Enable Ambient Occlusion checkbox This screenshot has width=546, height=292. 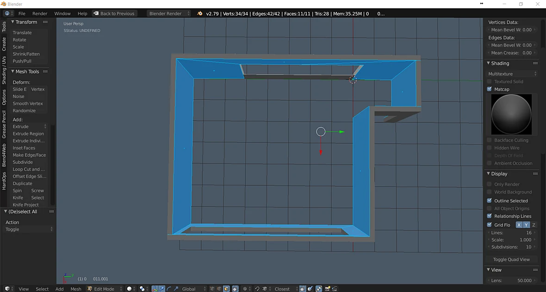[x=489, y=163]
